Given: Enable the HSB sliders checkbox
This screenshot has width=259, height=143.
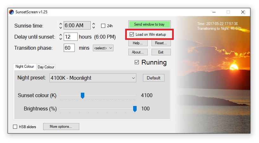Looking at the screenshot, I should [15, 127].
